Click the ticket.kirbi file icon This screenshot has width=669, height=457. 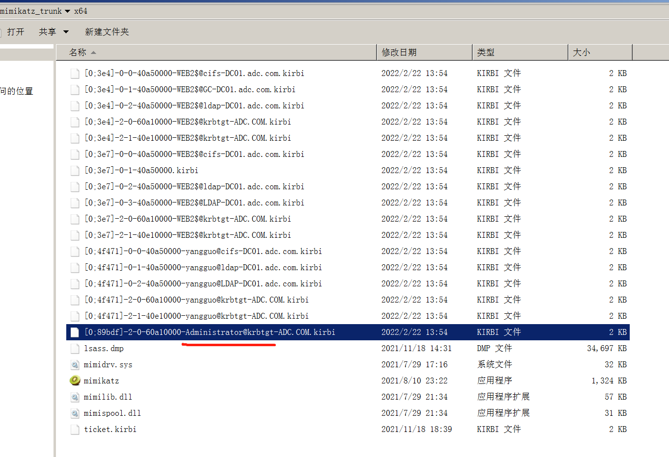tap(75, 429)
